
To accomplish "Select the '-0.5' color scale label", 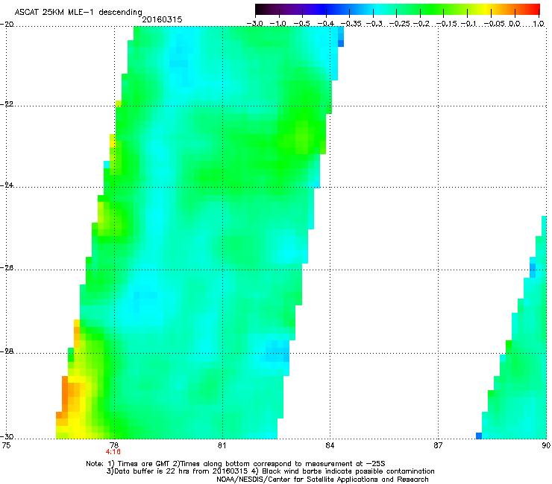I will (x=301, y=24).
